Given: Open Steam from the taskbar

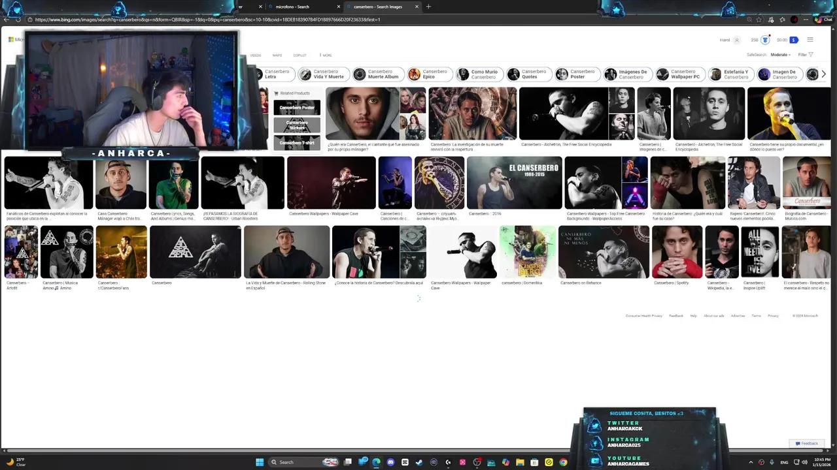Looking at the screenshot, I should [x=419, y=462].
